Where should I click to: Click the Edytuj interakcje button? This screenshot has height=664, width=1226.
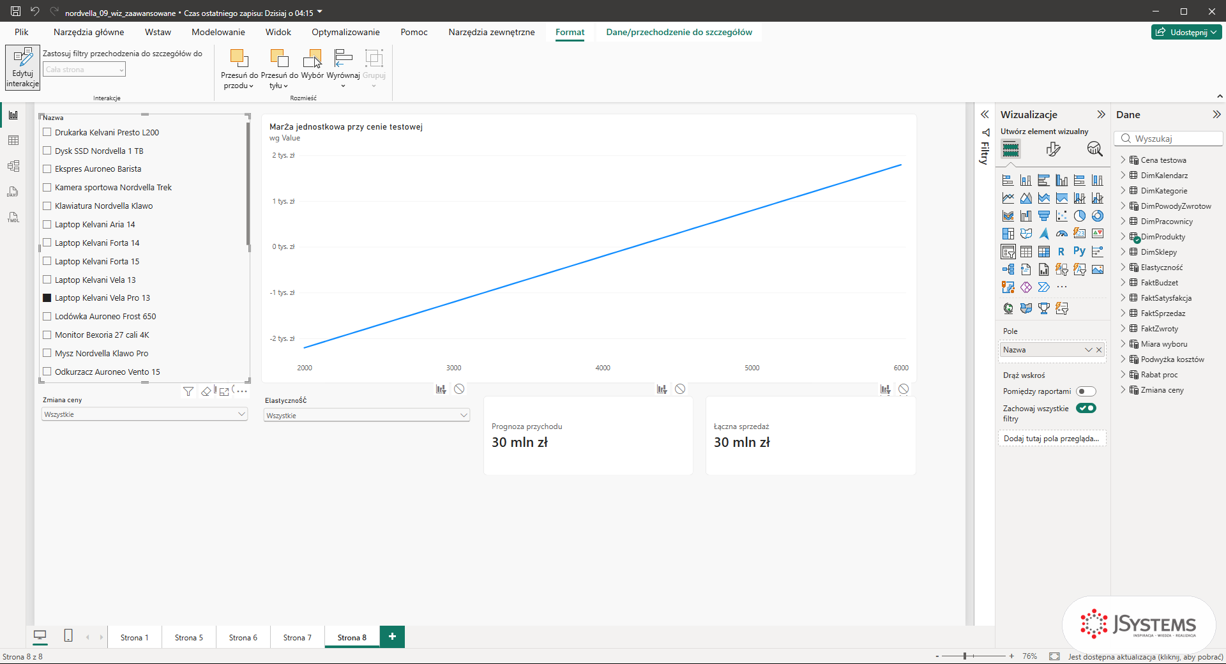(x=22, y=67)
